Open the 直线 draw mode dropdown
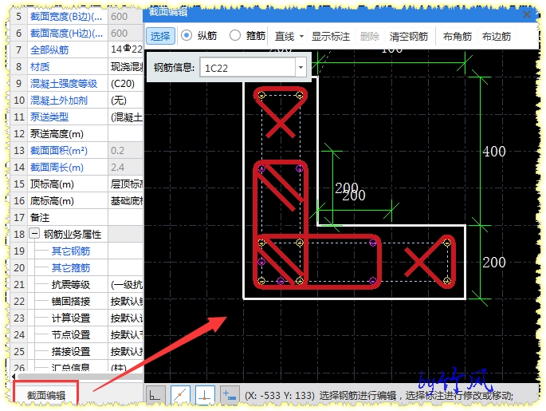This screenshot has height=411, width=546. (x=301, y=36)
